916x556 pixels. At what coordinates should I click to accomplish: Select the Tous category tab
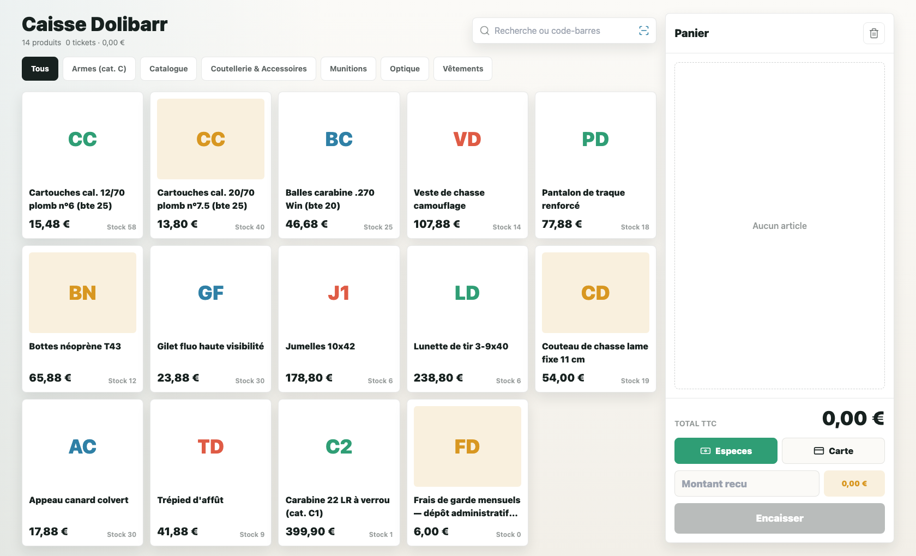click(x=40, y=69)
